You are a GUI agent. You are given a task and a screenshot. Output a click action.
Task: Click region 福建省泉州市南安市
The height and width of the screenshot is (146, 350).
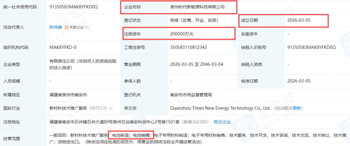68,95
